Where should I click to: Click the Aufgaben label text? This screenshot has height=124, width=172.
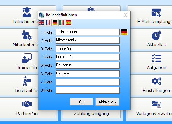coord(157,68)
